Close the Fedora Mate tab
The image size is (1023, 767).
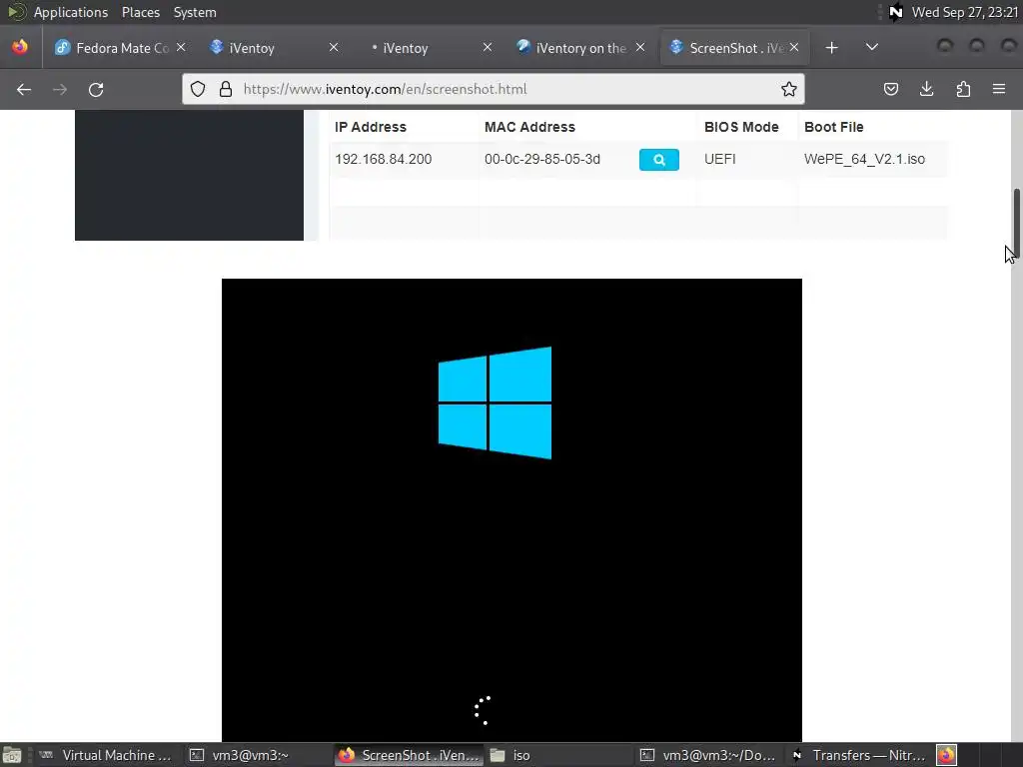[x=181, y=48]
